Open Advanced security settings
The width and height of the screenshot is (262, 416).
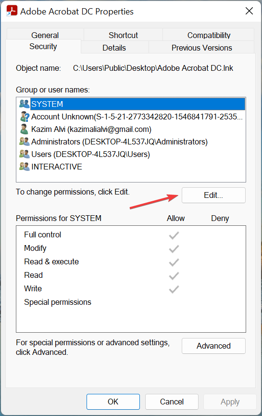click(x=213, y=346)
